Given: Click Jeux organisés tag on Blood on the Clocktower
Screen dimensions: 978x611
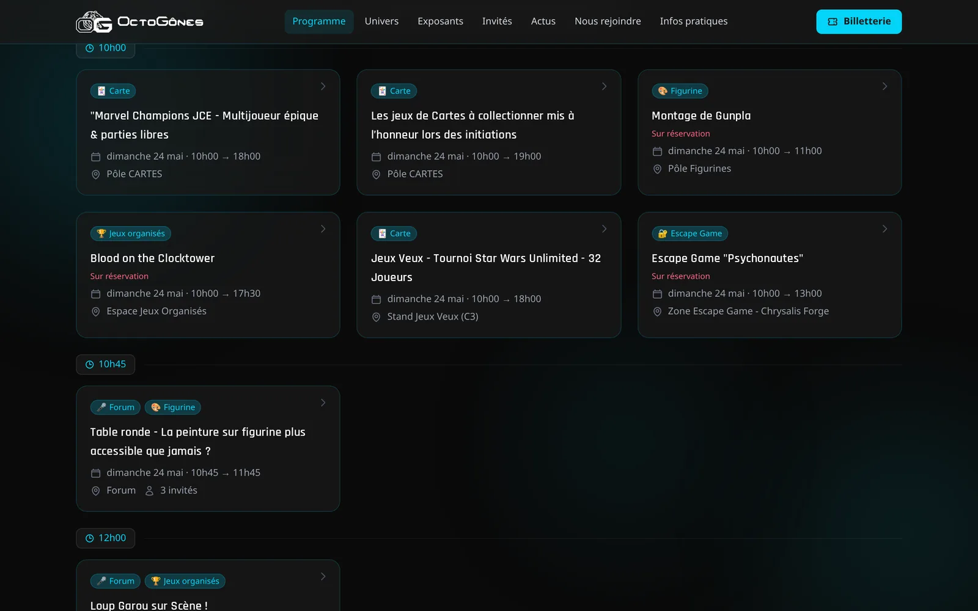Looking at the screenshot, I should tap(131, 233).
